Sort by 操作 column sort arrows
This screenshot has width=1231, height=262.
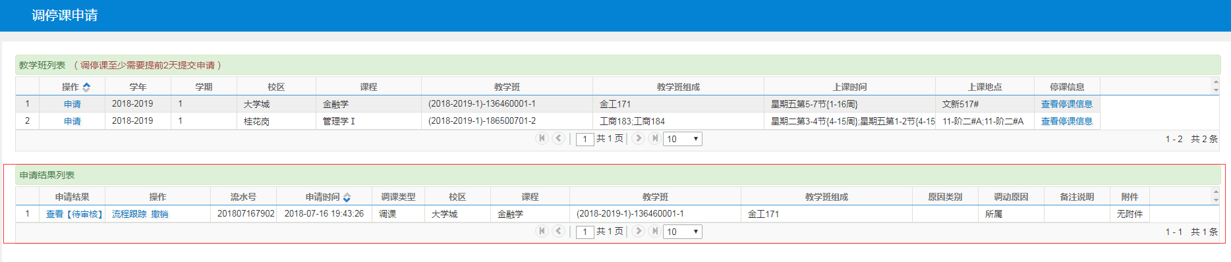pos(86,87)
